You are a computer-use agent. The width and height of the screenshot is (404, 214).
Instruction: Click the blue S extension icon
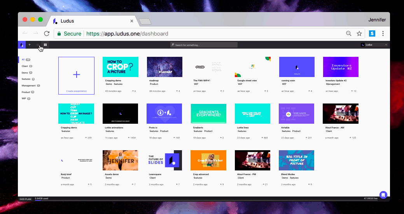(x=372, y=34)
